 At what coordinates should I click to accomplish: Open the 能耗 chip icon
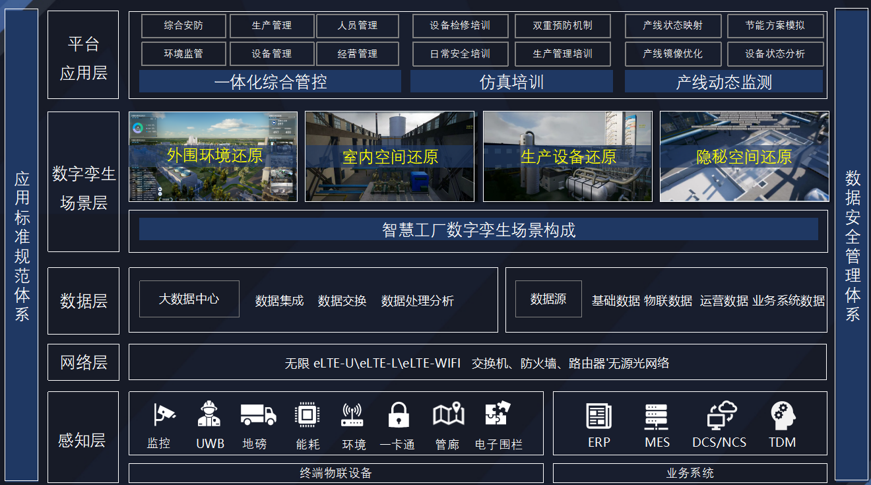307,415
